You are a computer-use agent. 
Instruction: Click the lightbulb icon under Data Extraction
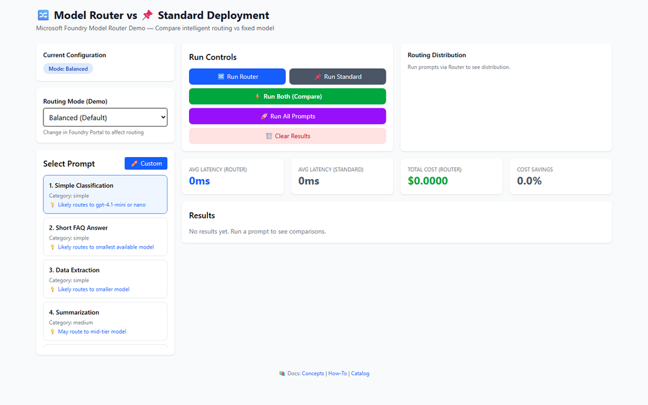point(53,289)
